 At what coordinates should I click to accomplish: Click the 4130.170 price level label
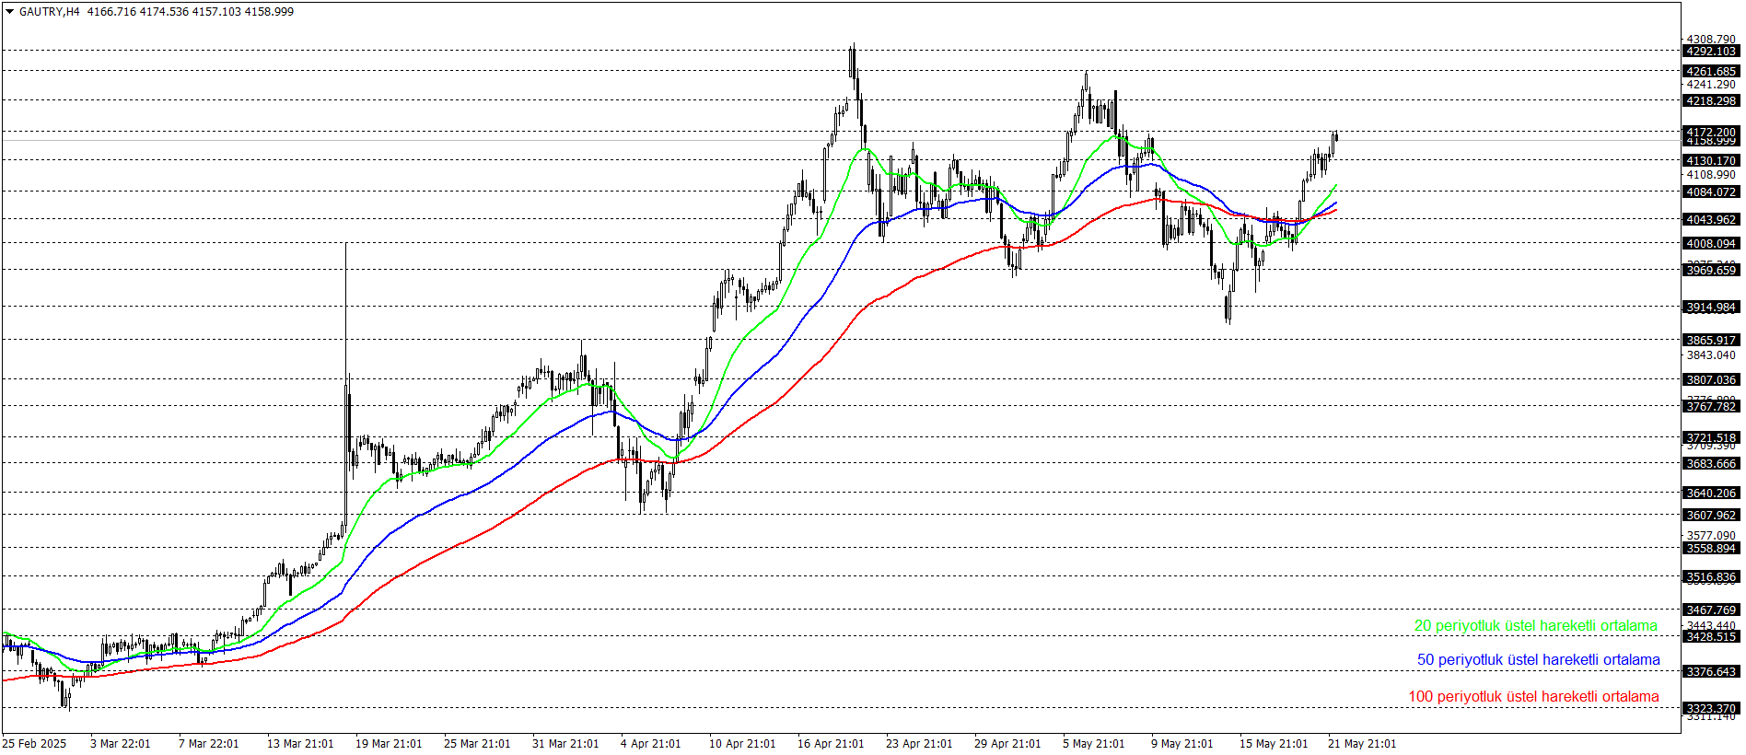click(x=1711, y=161)
